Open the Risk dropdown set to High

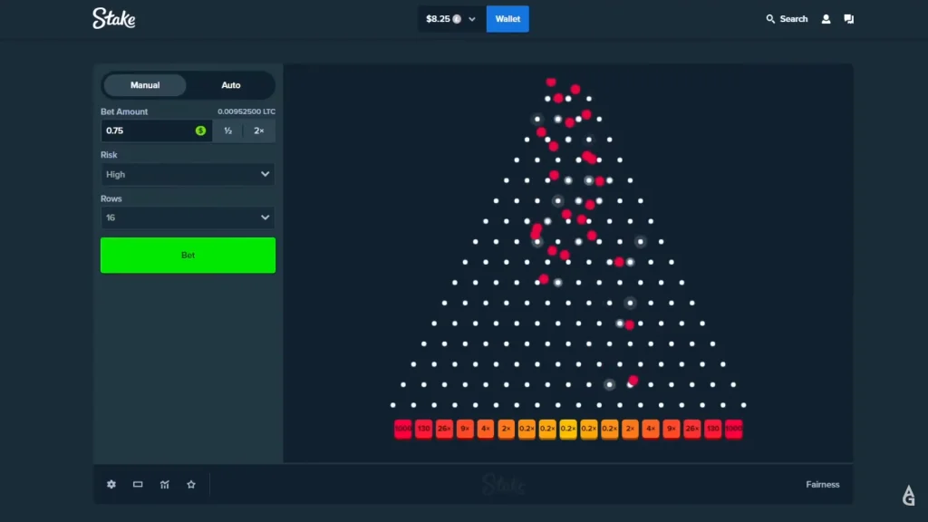(x=188, y=175)
